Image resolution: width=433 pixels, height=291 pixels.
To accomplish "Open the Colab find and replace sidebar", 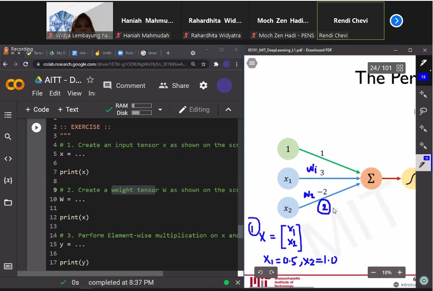I will point(8,137).
